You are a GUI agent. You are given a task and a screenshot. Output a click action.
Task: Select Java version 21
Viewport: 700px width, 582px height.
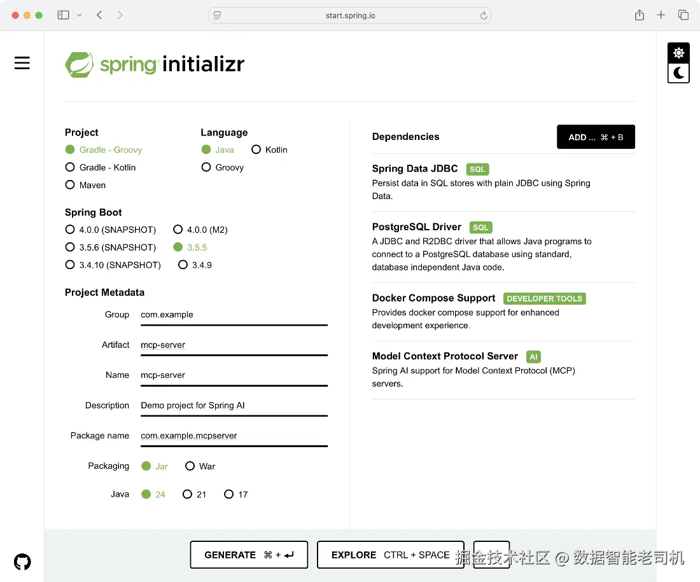click(194, 494)
